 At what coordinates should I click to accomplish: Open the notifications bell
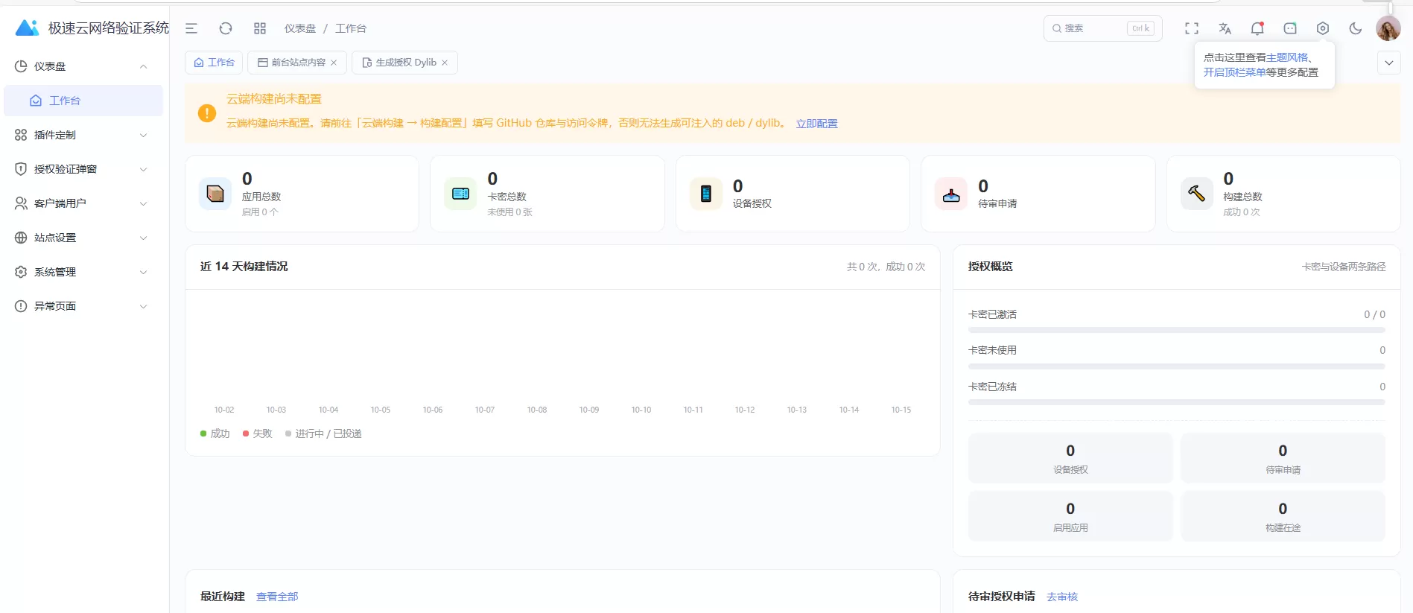(x=1257, y=28)
